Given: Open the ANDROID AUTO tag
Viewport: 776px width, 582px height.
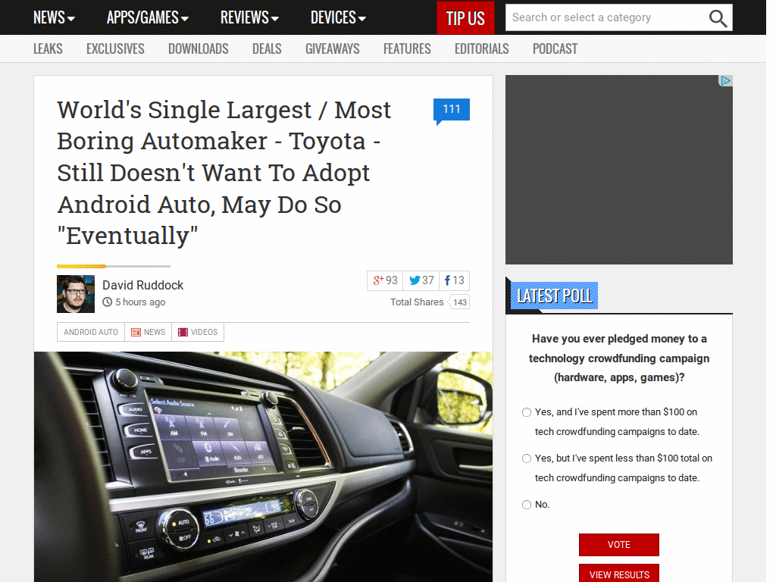Looking at the screenshot, I should tap(91, 332).
